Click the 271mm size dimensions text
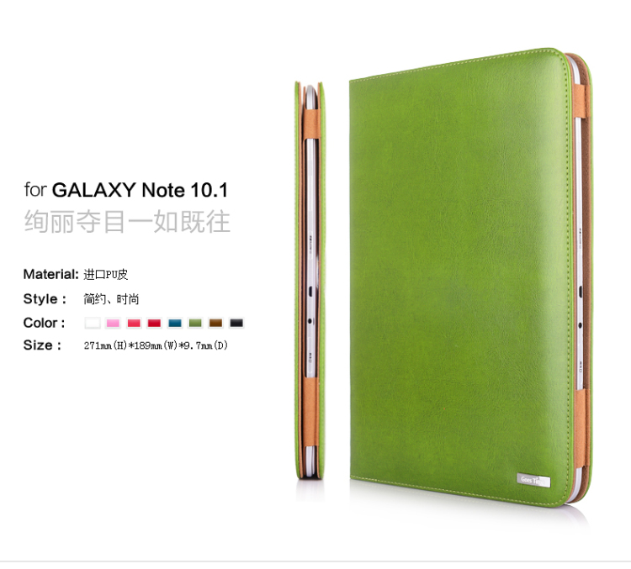Screen dimensions: 631x569 pyautogui.click(x=156, y=345)
